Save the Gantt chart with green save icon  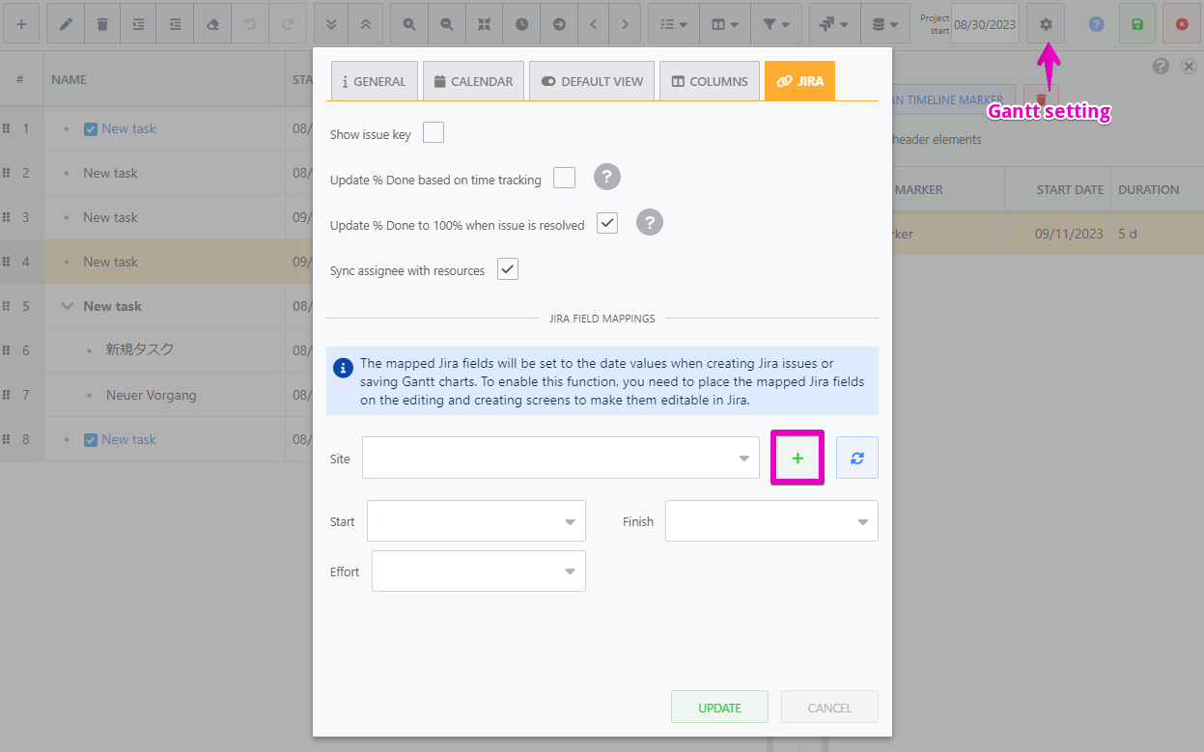(x=1136, y=23)
